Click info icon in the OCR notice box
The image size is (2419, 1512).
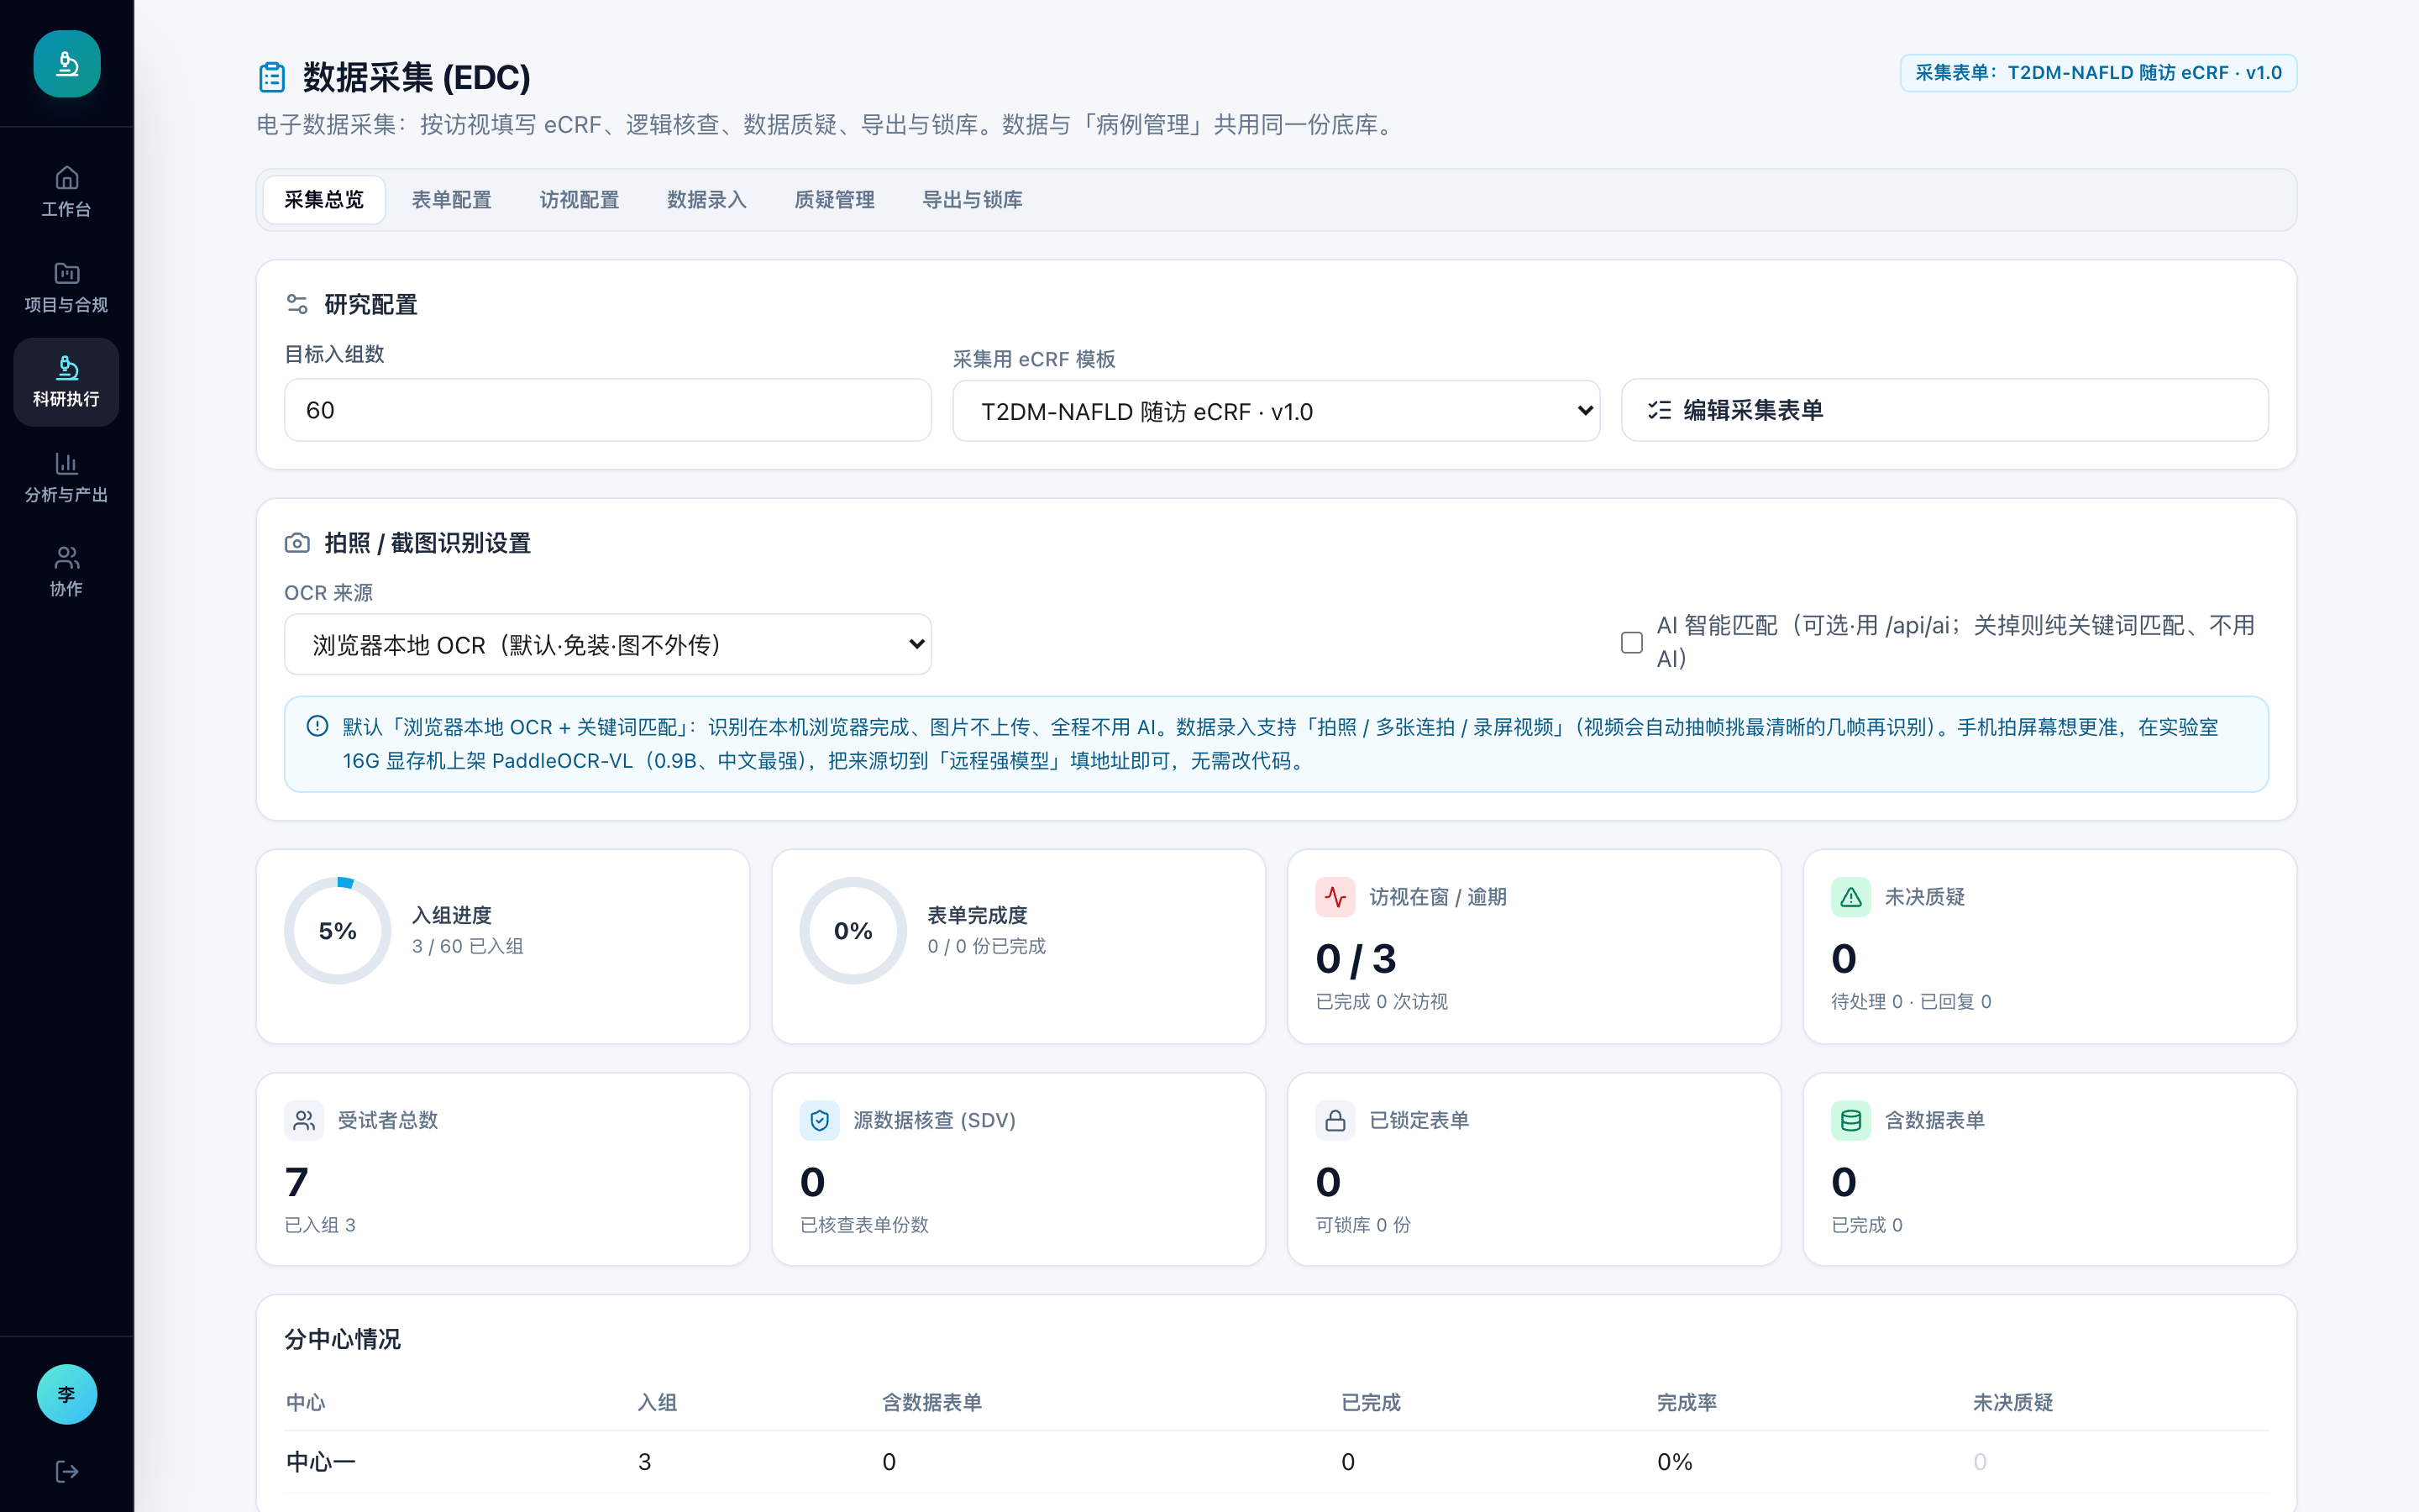(317, 726)
